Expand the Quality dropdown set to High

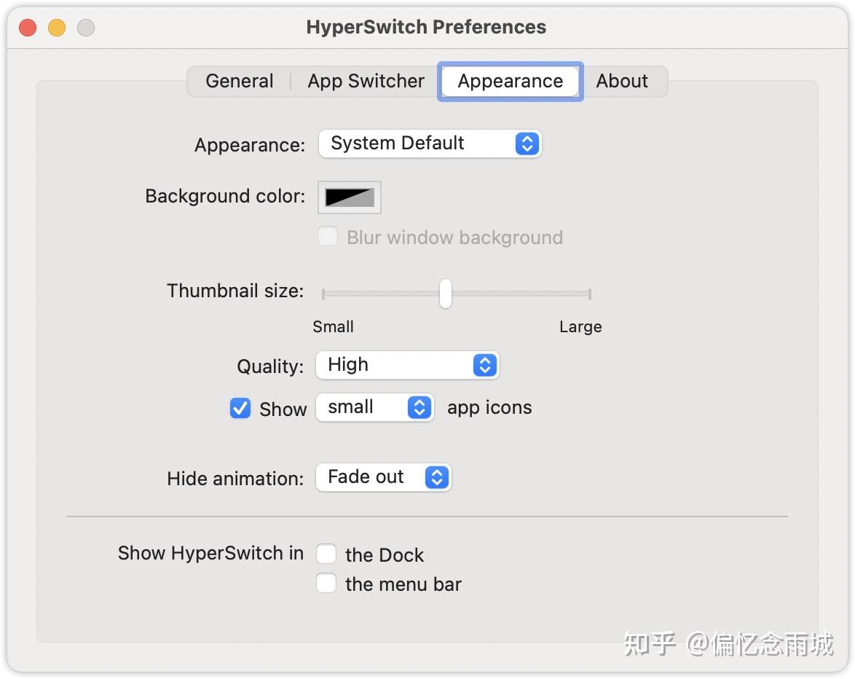[407, 365]
